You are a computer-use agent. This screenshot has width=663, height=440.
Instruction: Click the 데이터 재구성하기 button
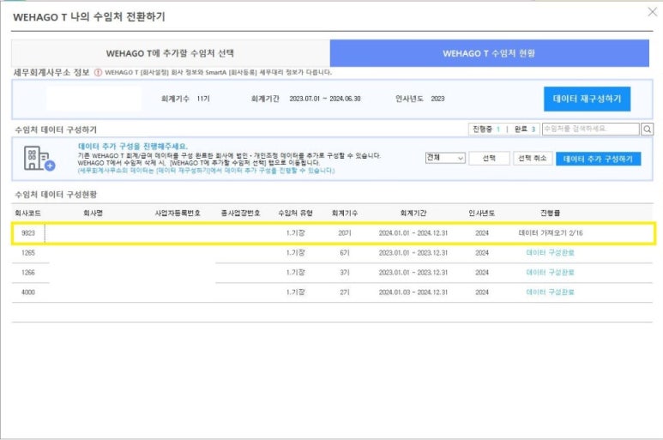[587, 99]
